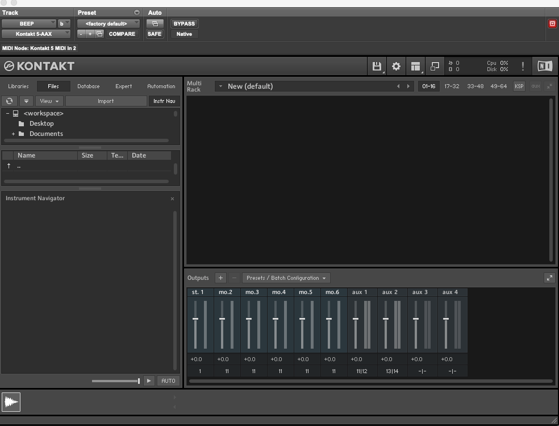Image resolution: width=559 pixels, height=426 pixels.
Task: Switch to the Libraries tab
Action: tap(18, 86)
